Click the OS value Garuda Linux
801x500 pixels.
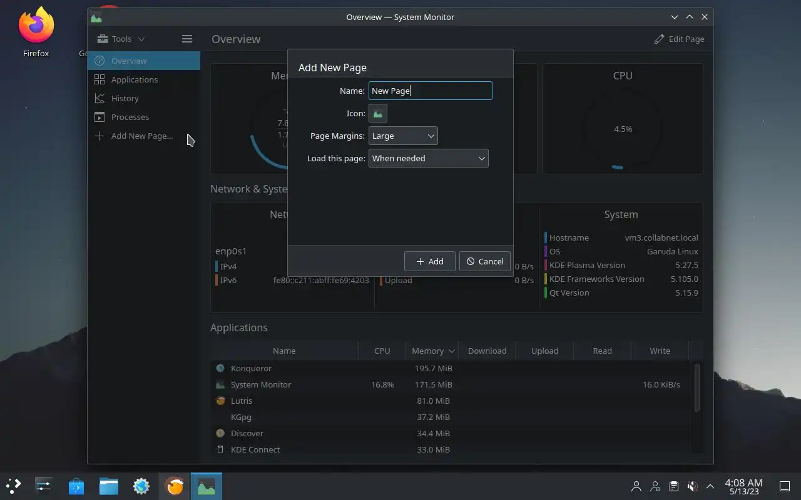pos(673,251)
